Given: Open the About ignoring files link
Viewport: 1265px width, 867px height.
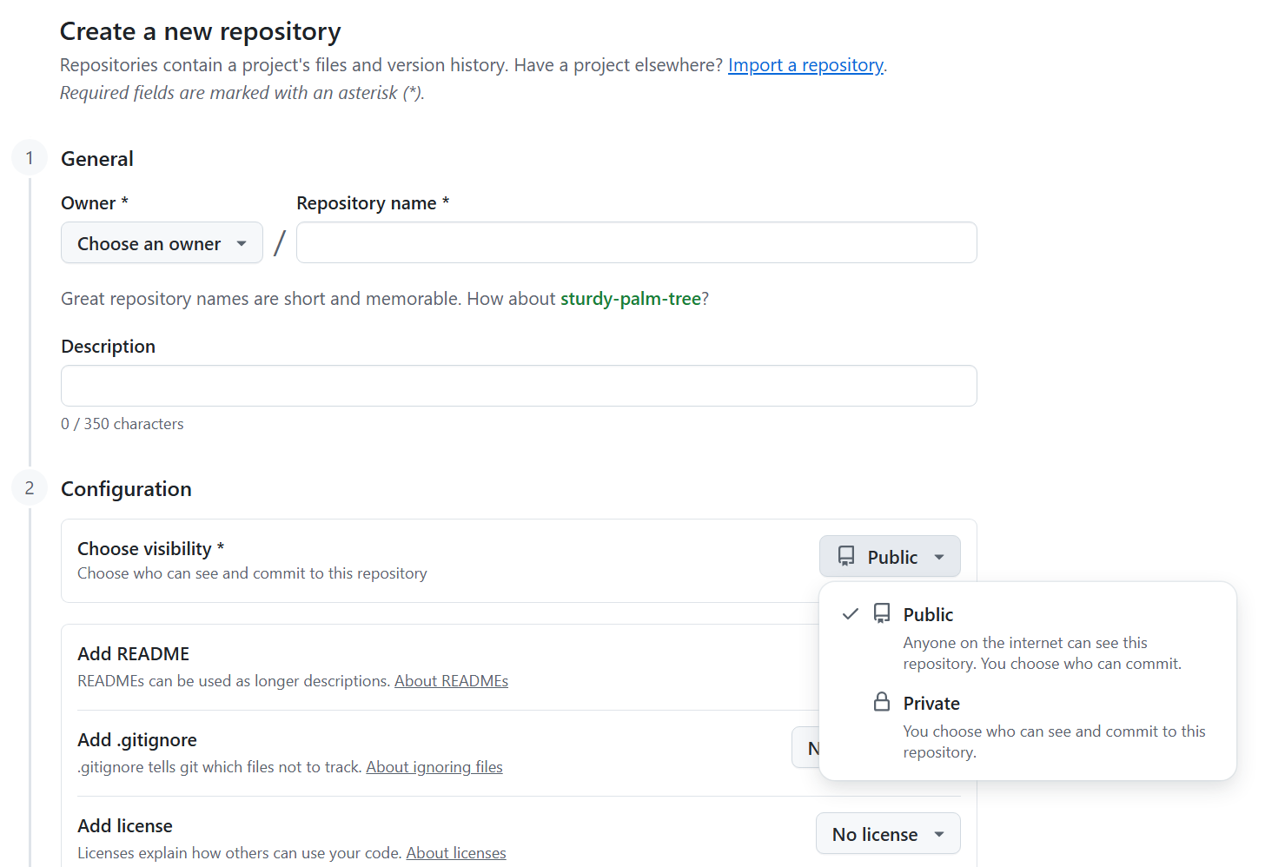Looking at the screenshot, I should [434, 766].
